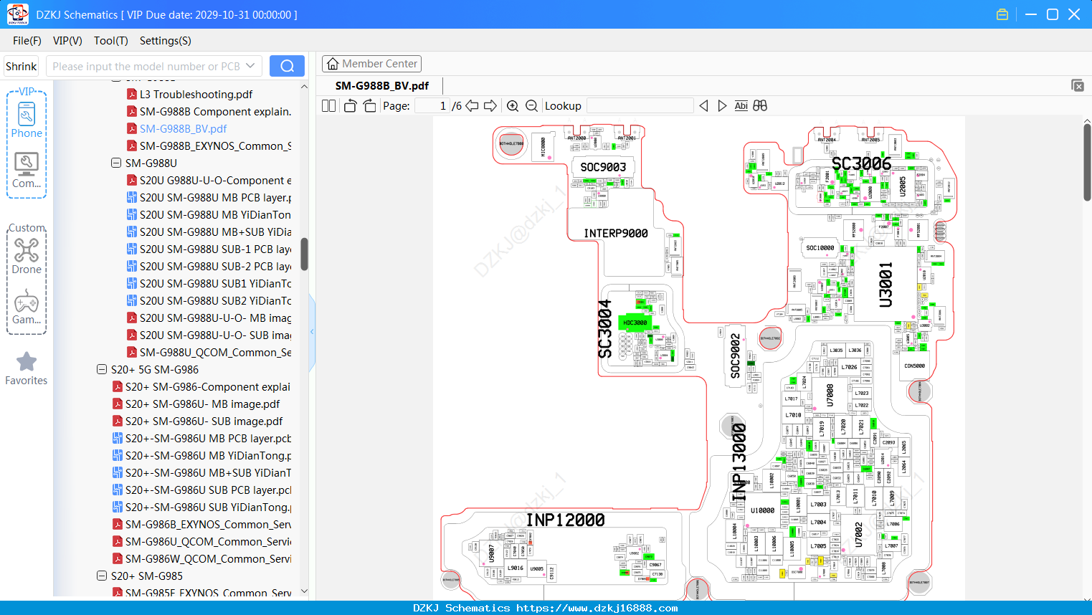Zoom in on the schematic

pyautogui.click(x=513, y=105)
